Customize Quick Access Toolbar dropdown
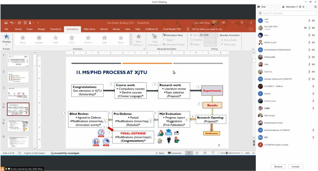Image resolution: width=318 pixels, height=171 pixels. click(38, 23)
